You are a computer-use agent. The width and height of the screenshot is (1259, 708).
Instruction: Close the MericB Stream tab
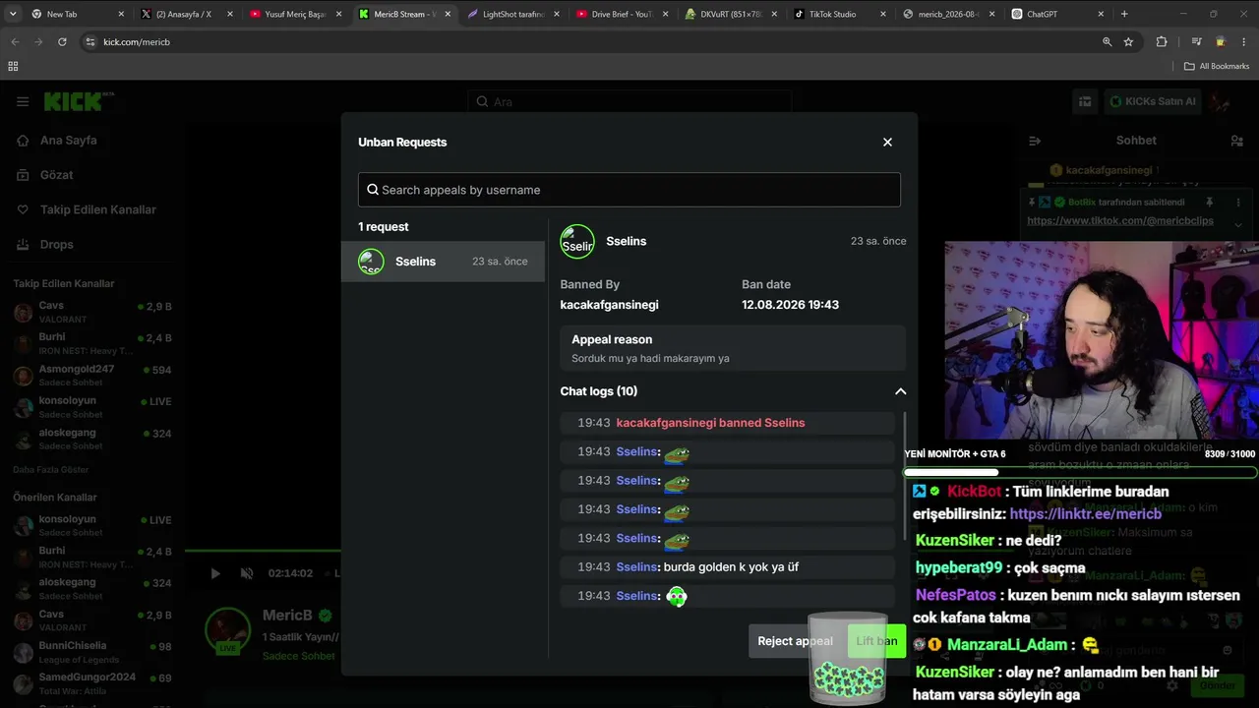(x=447, y=14)
